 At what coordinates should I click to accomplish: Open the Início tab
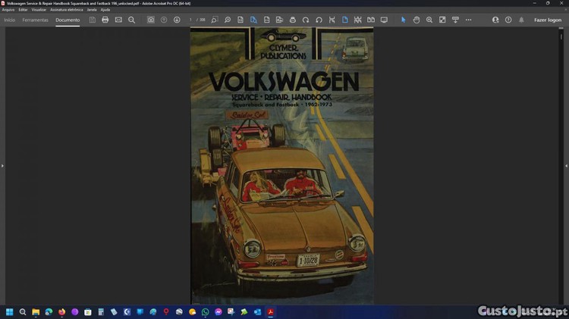[9, 20]
